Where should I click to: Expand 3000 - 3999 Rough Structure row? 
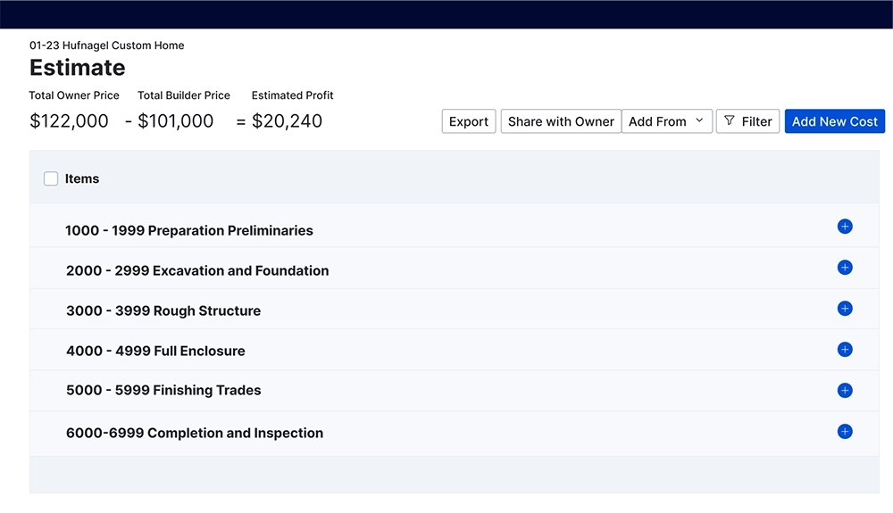coord(454,309)
